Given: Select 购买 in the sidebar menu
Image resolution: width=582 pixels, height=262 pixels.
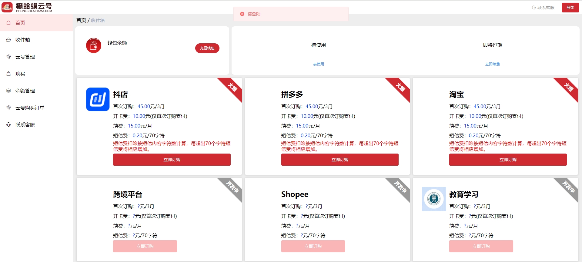Looking at the screenshot, I should [36, 74].
